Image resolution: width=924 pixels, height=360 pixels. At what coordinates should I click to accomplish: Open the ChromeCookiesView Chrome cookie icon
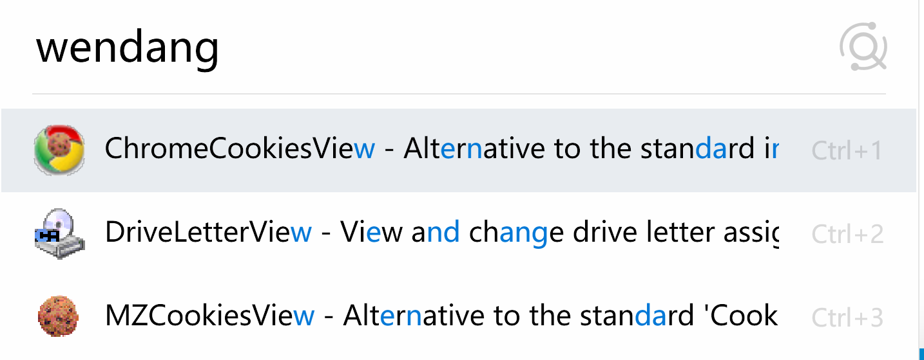[59, 150]
